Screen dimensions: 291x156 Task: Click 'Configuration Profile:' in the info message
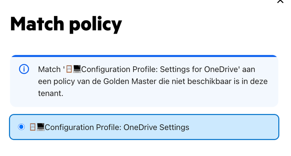point(119,69)
